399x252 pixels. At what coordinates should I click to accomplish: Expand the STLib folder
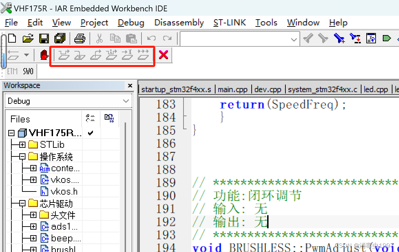point(22,145)
